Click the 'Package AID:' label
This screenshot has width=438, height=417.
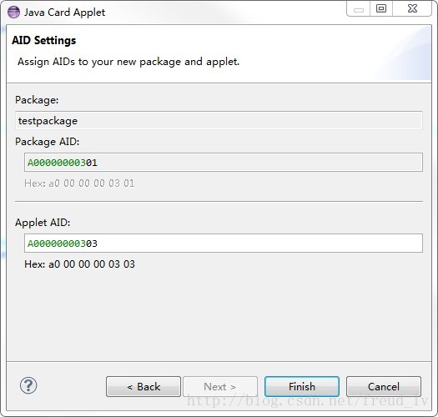[x=48, y=142]
